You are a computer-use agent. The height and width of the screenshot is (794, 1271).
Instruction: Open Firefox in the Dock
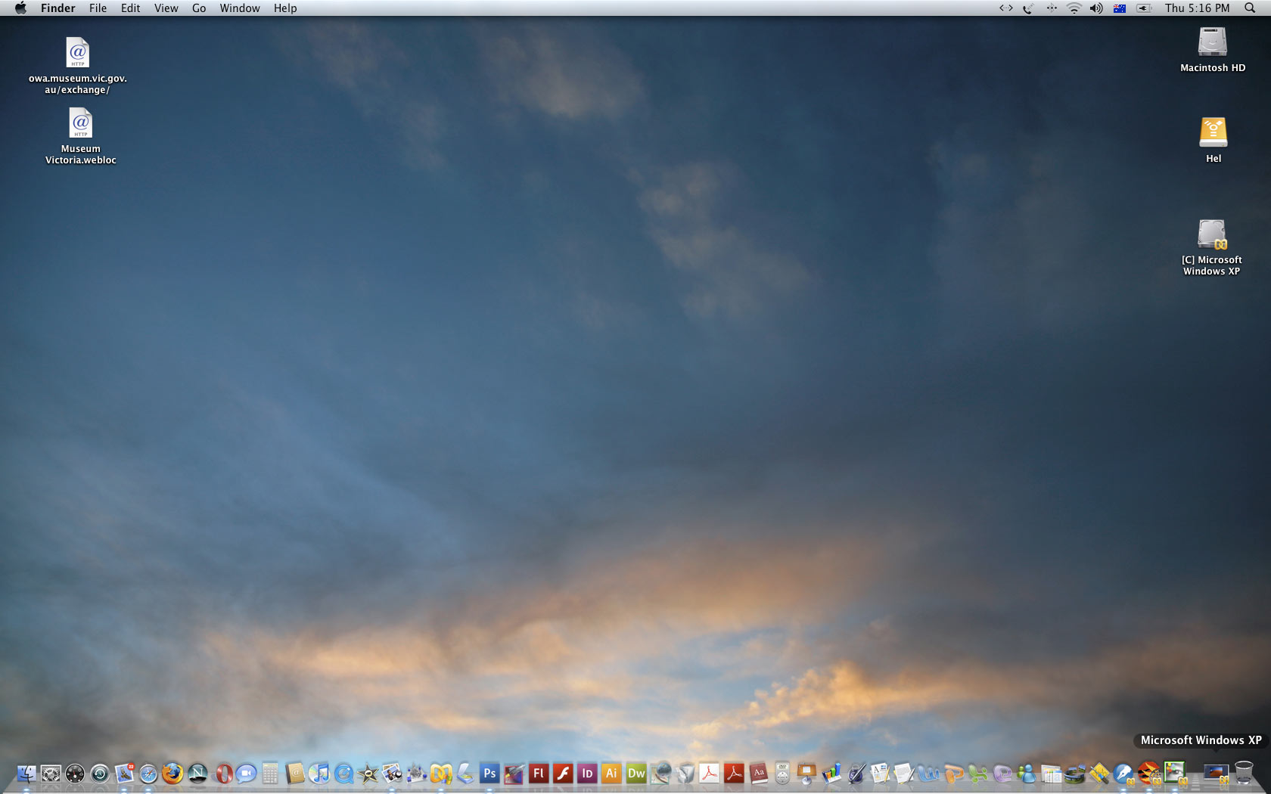pyautogui.click(x=172, y=774)
